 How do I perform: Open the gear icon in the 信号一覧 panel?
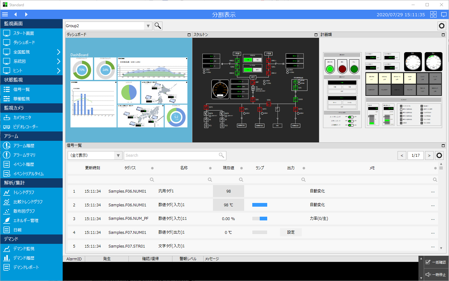coord(439,155)
